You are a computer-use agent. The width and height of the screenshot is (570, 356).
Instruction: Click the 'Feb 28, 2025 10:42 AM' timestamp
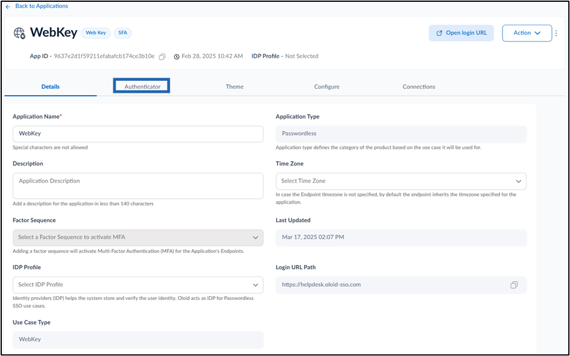click(212, 56)
